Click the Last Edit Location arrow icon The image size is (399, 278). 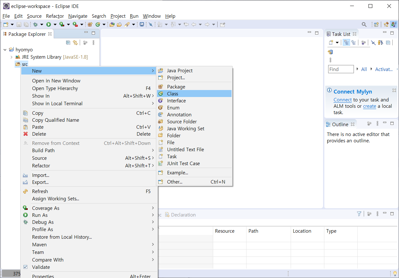pyautogui.click(x=186, y=24)
